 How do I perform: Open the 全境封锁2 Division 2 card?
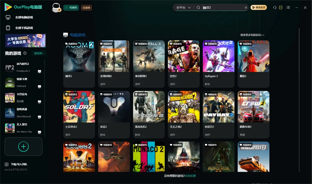pos(114,64)
